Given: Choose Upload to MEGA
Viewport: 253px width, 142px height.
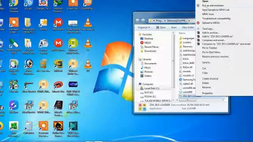Looking at the screenshot, I should coord(211,23).
